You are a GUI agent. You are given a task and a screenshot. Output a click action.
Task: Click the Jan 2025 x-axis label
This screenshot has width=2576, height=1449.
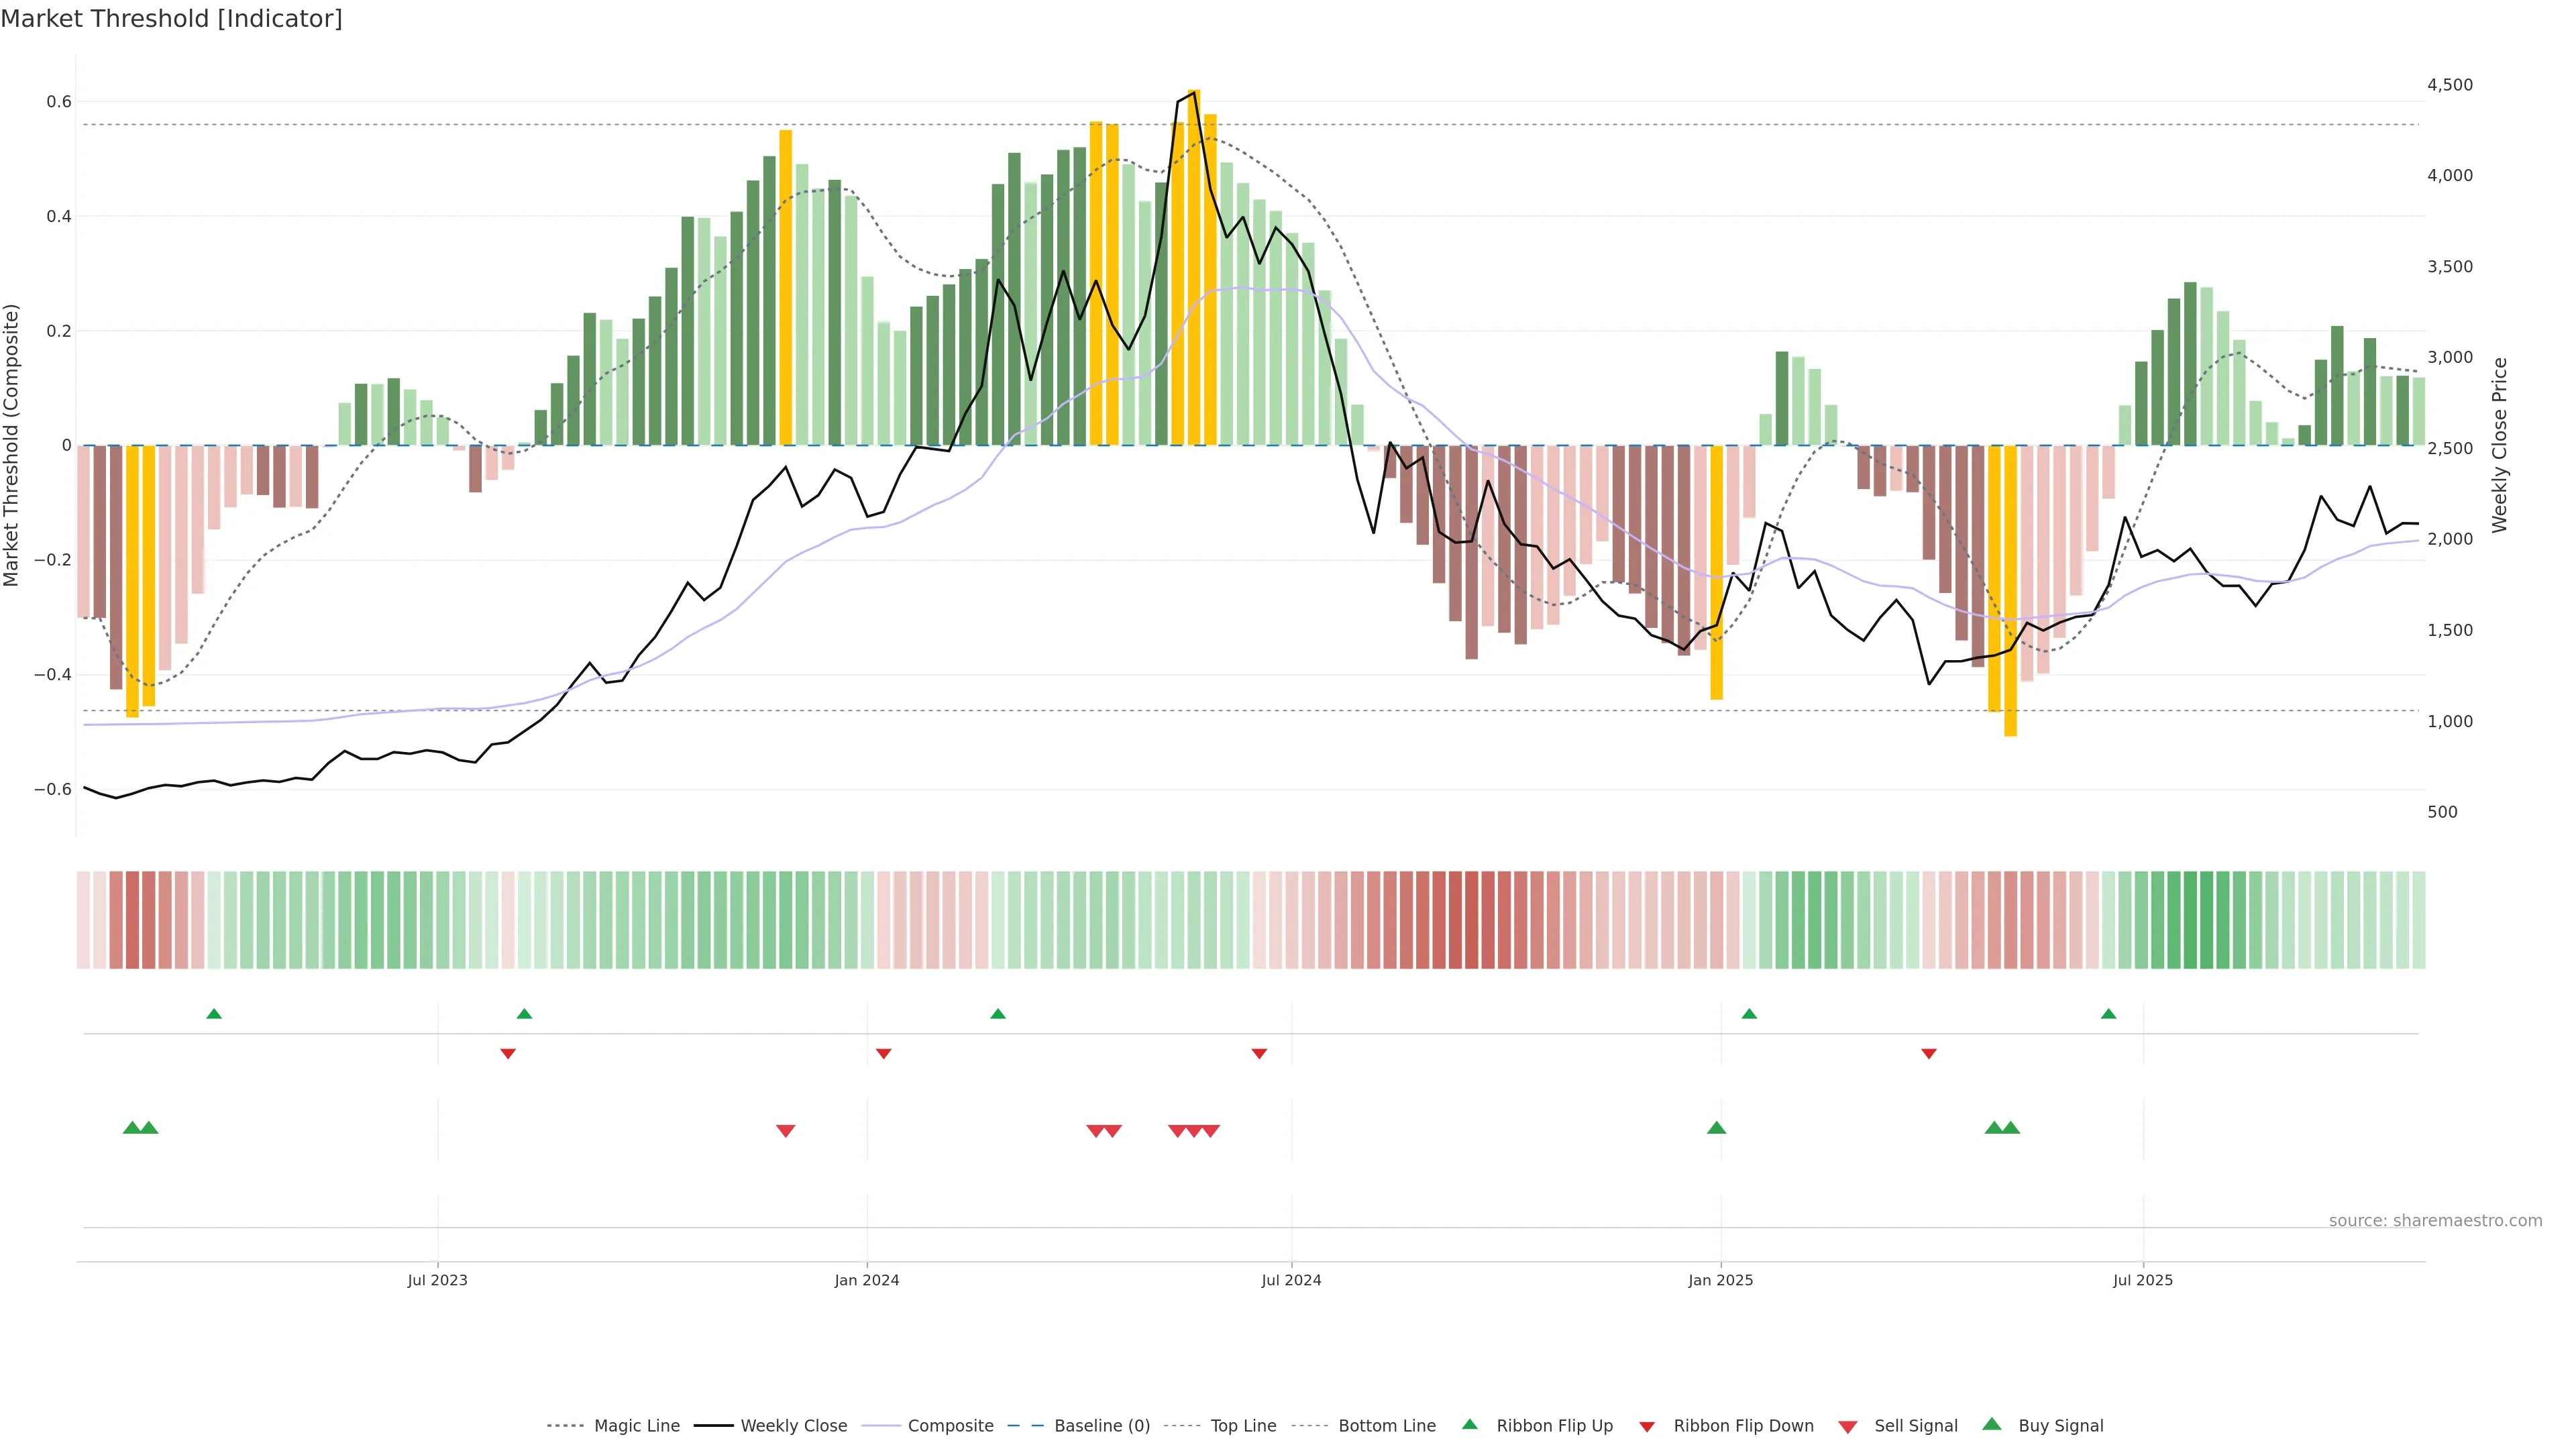click(x=1720, y=1280)
